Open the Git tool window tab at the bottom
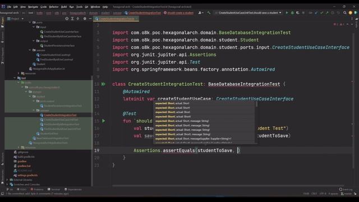Image resolution: width=359 pixels, height=202 pixels. [x=10, y=190]
